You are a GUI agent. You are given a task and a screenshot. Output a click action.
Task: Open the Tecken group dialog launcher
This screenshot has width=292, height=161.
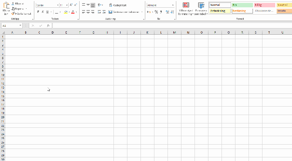[78, 19]
